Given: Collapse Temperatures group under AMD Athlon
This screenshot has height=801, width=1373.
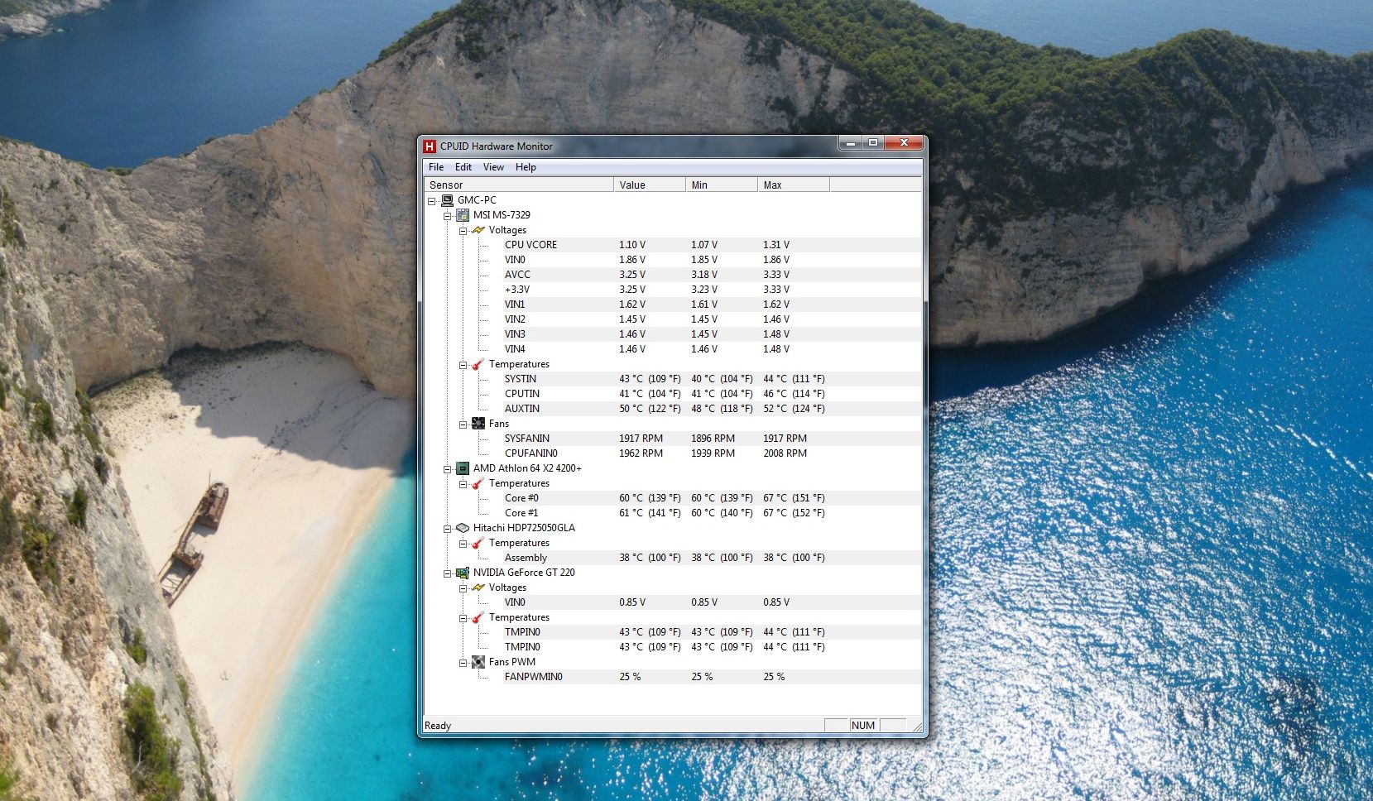Looking at the screenshot, I should (463, 484).
